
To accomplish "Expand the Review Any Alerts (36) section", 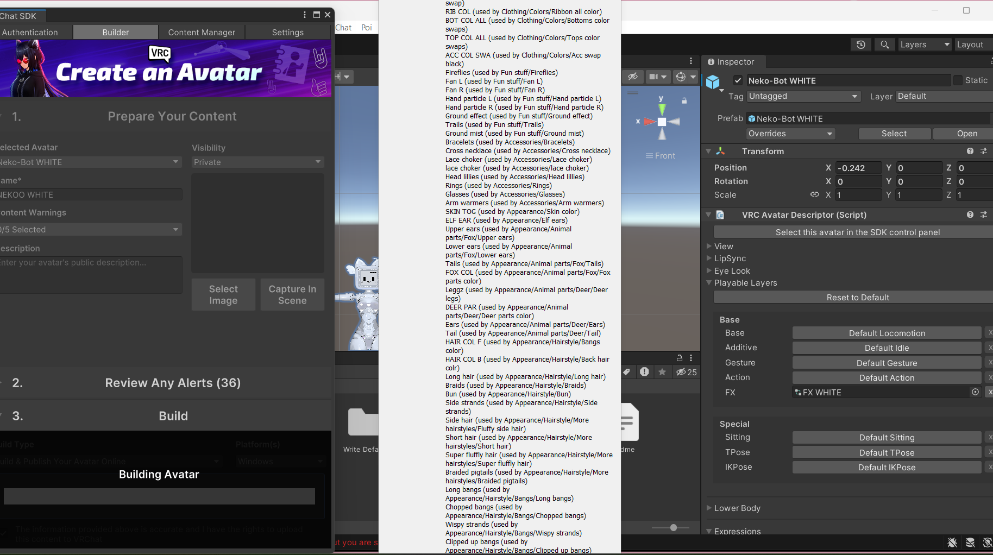I will [166, 383].
